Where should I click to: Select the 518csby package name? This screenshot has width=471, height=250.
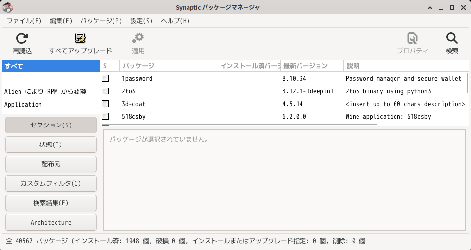pos(133,116)
